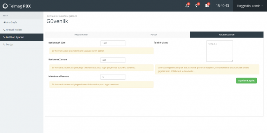Click the Banlanacak Süre label
267x133 pixels.
tap(57, 43)
